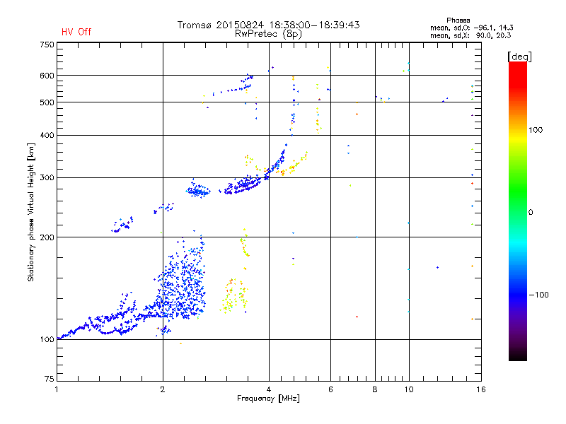Select the 'Tromsø 20150824 18:38:00-18:39:43' title
This screenshot has width=566, height=424.
tap(268, 25)
